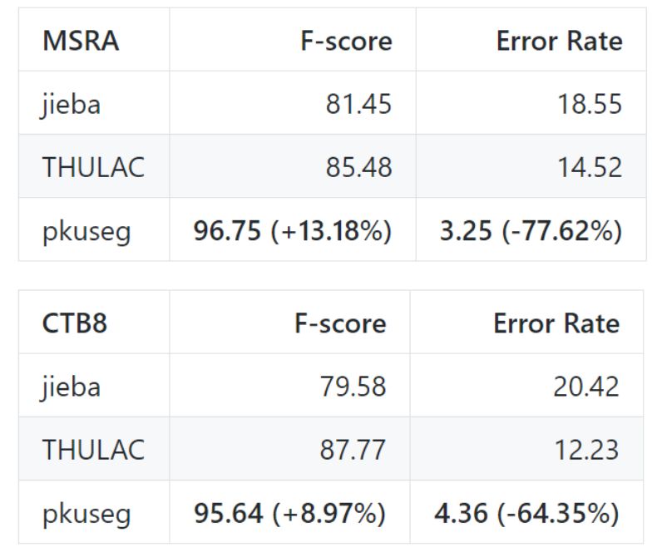Select the 85.48 F-score cell

tap(358, 167)
